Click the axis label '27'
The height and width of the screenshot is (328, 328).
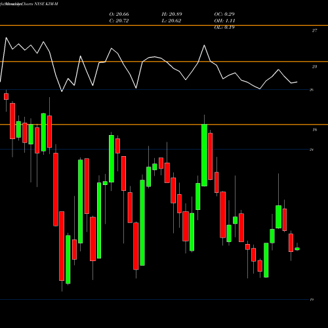coord(314,31)
